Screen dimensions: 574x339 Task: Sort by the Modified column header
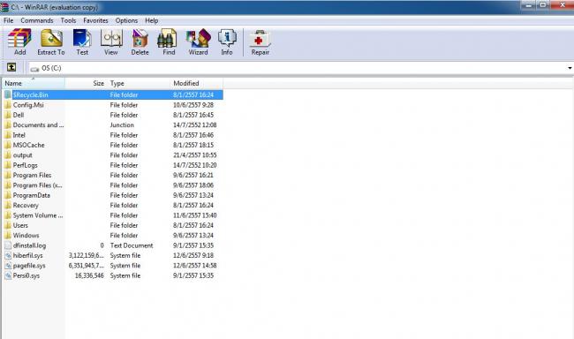197,84
